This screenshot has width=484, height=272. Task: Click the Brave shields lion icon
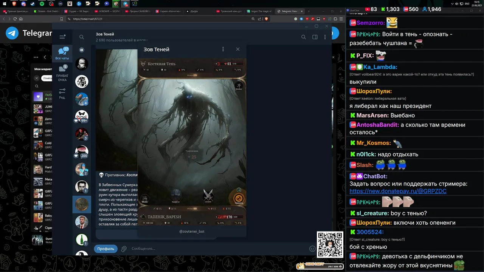(x=266, y=19)
